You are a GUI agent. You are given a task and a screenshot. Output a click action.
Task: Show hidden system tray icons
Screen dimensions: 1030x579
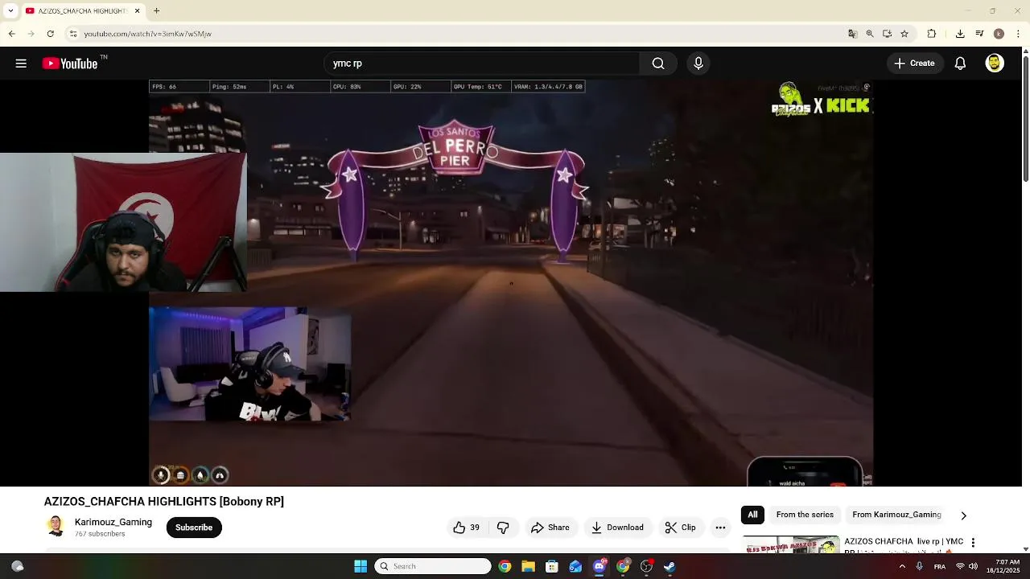click(x=902, y=566)
